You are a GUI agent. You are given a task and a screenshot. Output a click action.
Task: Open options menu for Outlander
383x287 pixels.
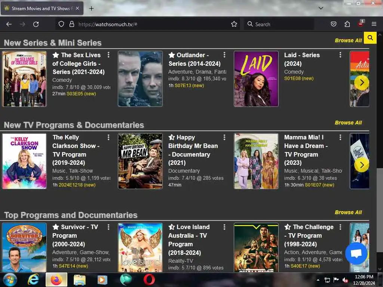(224, 55)
